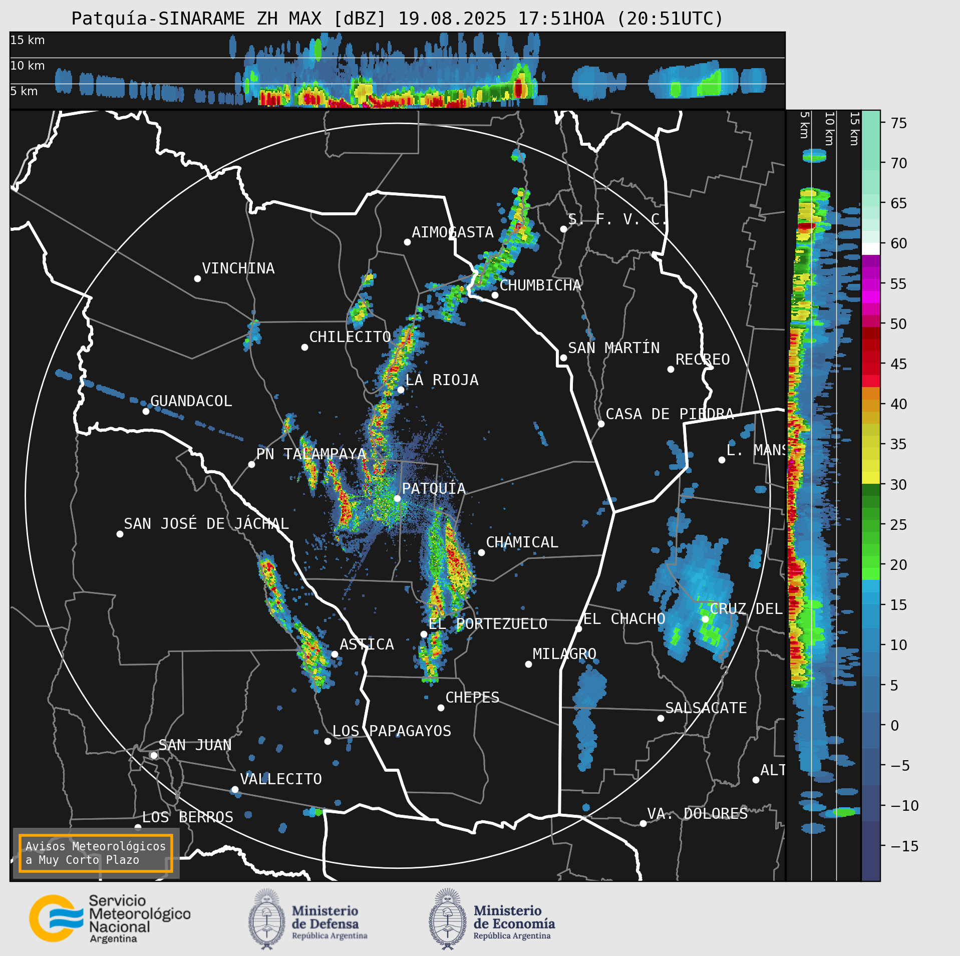
Task: Click the SAN JUAN city dot marker
Action: 154,755
